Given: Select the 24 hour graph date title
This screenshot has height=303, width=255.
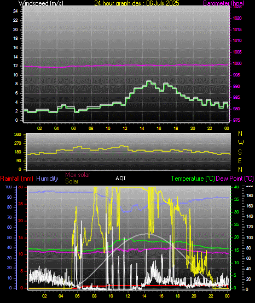Looking at the screenshot, I should coord(137,3).
